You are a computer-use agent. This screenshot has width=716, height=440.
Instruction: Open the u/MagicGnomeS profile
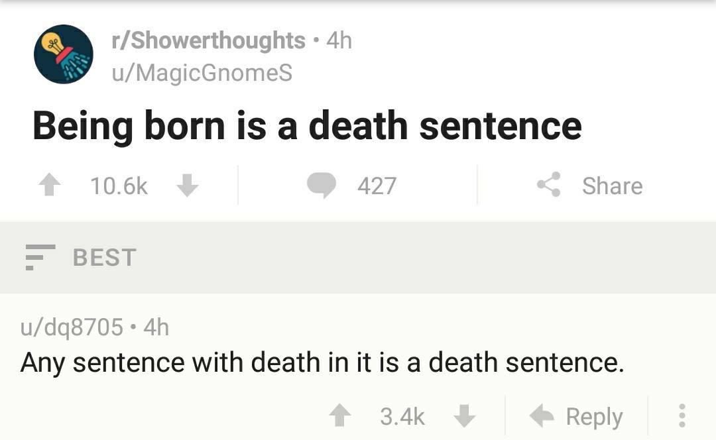[202, 73]
